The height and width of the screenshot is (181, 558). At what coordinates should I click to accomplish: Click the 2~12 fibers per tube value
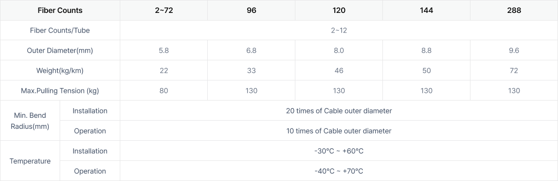pos(339,31)
